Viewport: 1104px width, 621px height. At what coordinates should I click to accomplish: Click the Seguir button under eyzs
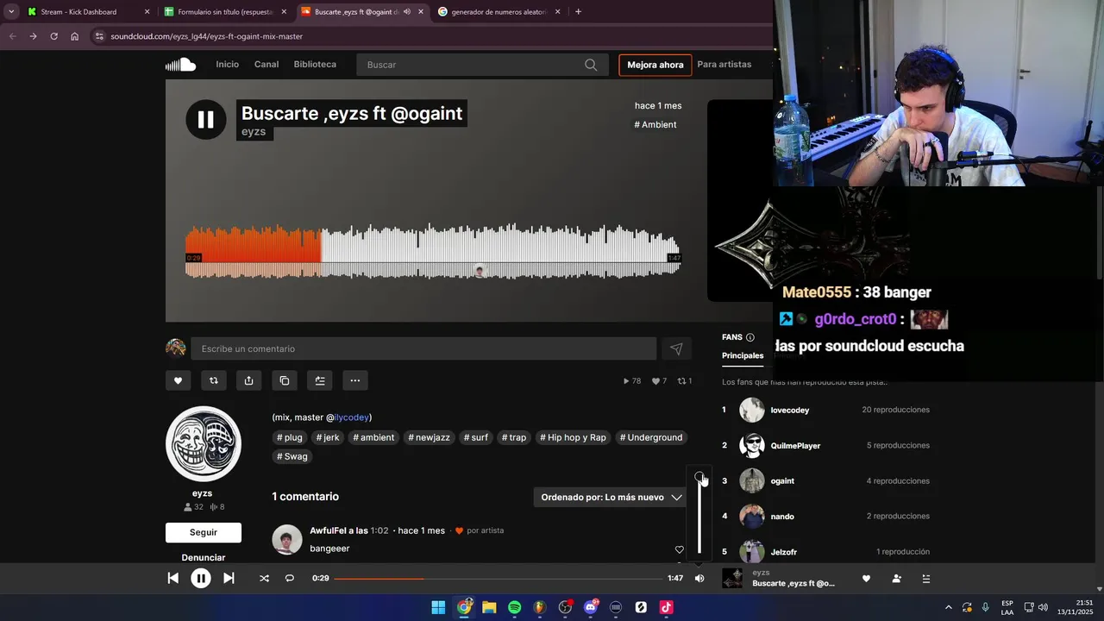[x=204, y=532]
